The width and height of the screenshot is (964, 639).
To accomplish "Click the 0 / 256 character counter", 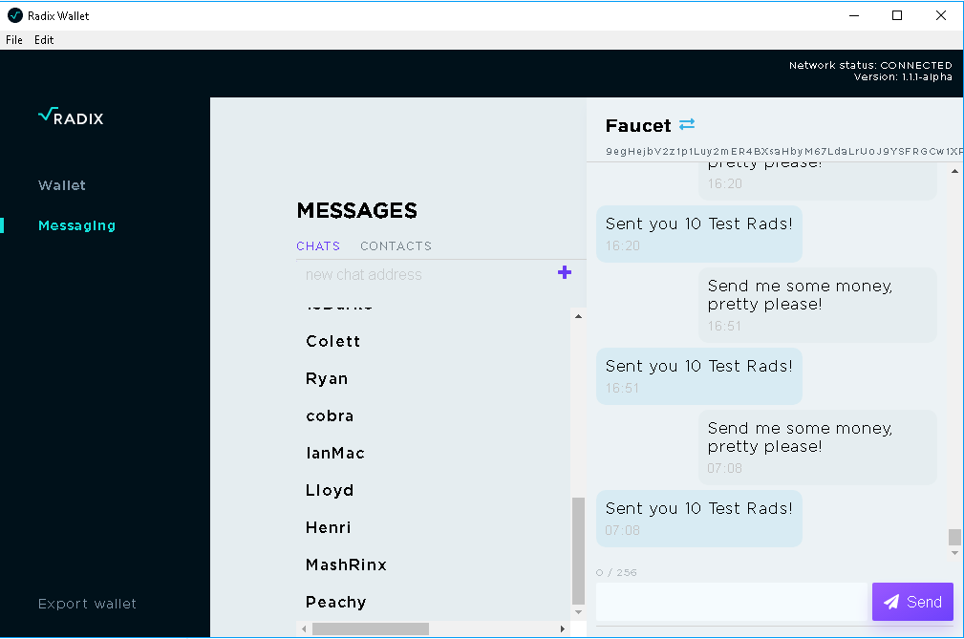I will pos(616,572).
